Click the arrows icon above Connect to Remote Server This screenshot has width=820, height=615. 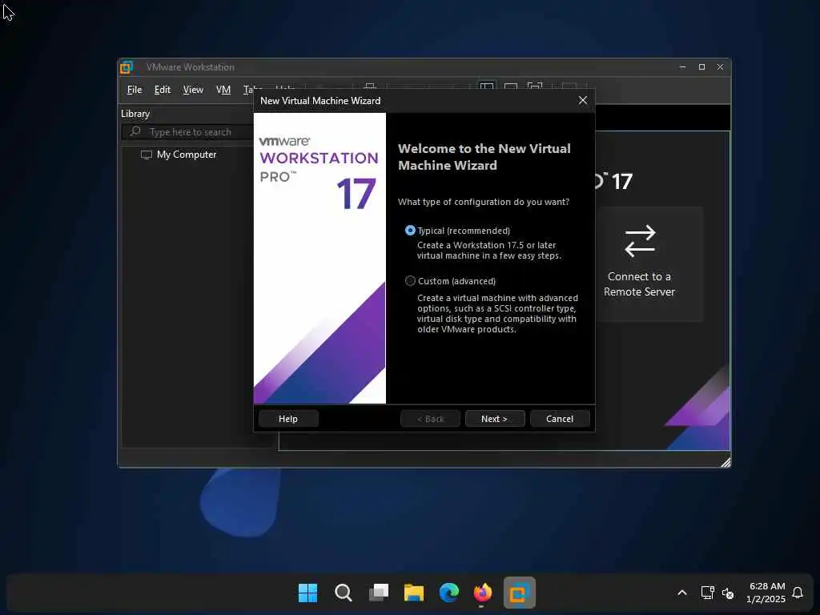[x=640, y=241]
